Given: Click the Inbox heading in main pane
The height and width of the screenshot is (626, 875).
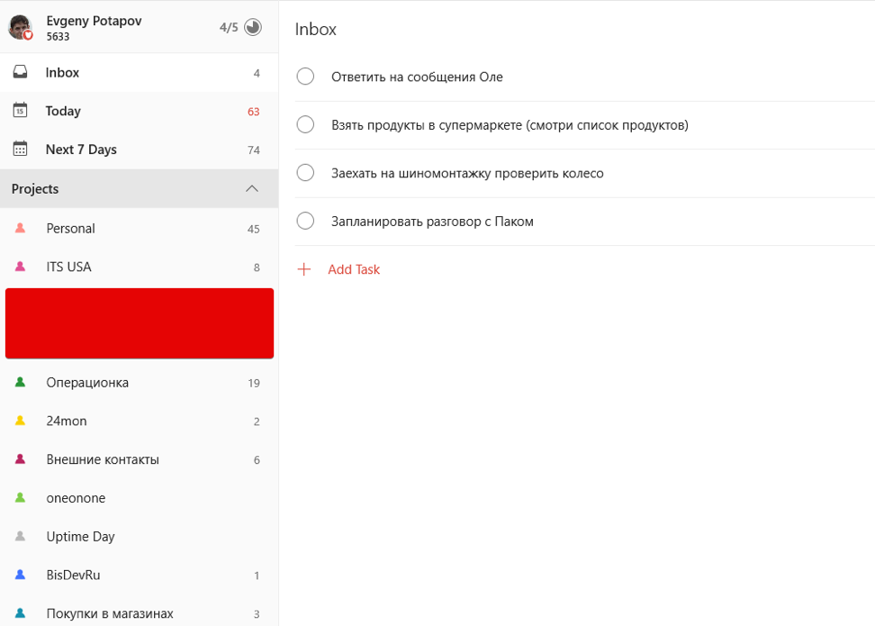Looking at the screenshot, I should pos(315,29).
